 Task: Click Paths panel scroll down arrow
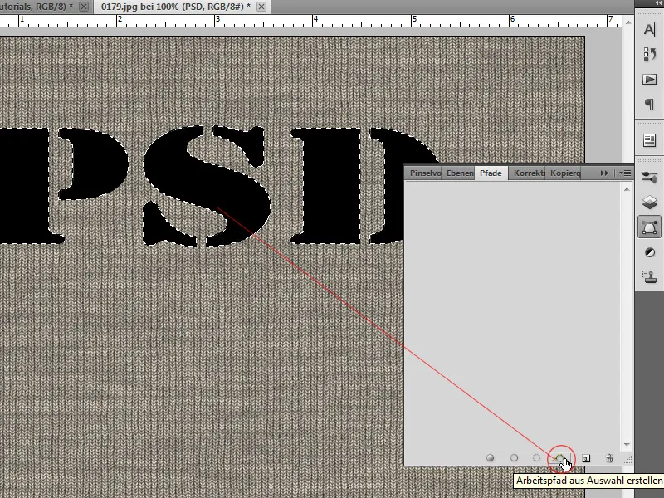coord(627,445)
